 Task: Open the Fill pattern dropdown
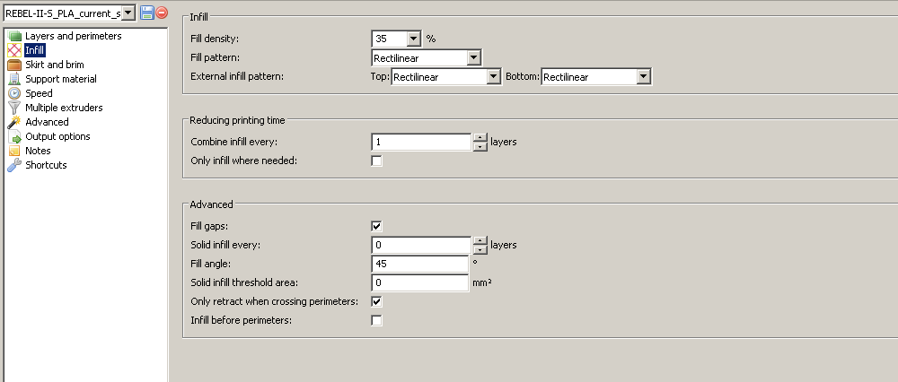coord(473,58)
